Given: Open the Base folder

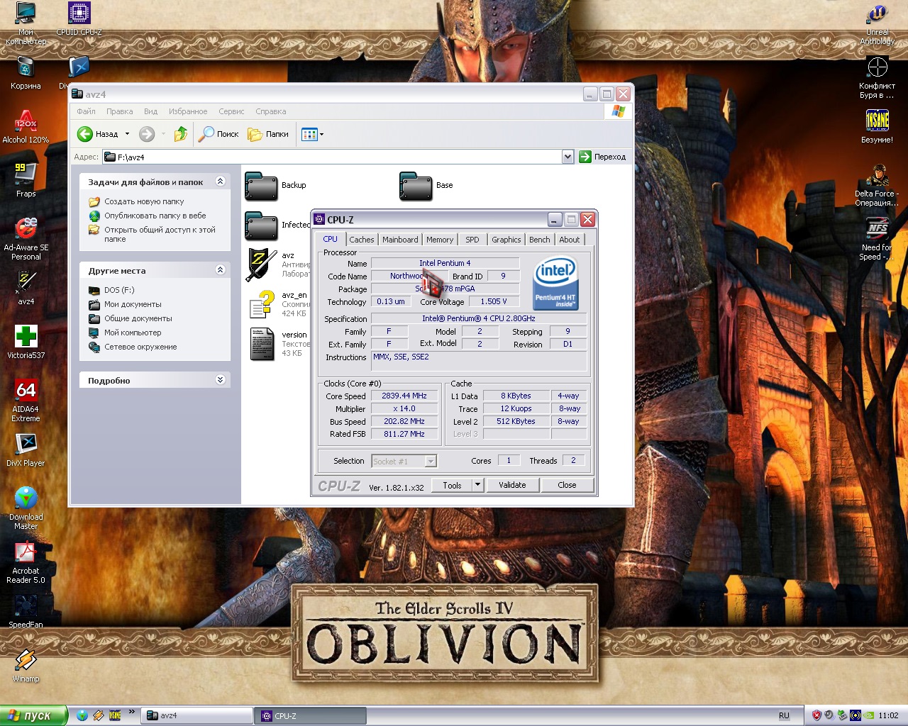Looking at the screenshot, I should [416, 186].
